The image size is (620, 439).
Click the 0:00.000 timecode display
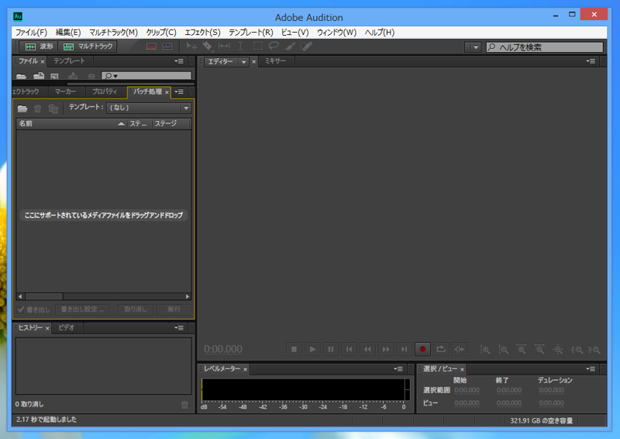point(223,349)
